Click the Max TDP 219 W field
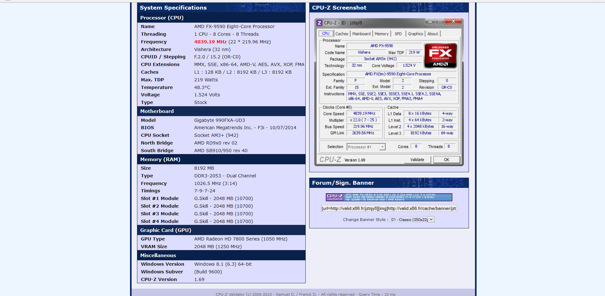The width and height of the screenshot is (605, 296). [x=414, y=52]
